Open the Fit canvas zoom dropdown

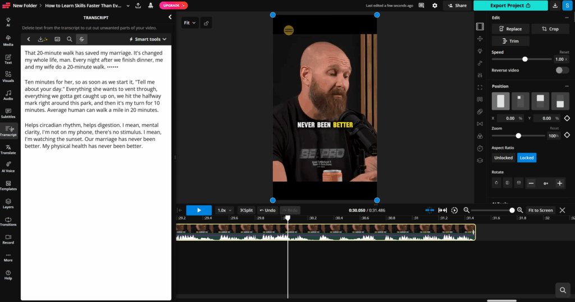coord(190,23)
